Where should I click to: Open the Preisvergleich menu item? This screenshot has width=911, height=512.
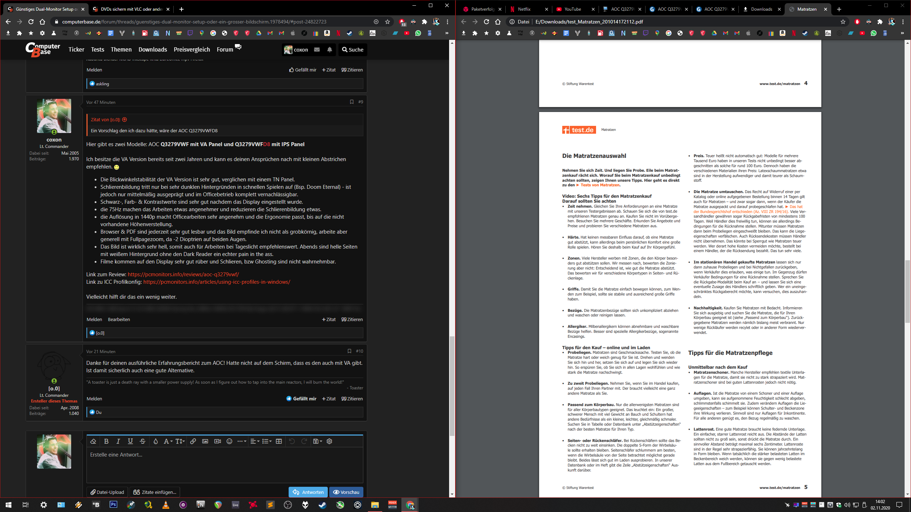(192, 50)
